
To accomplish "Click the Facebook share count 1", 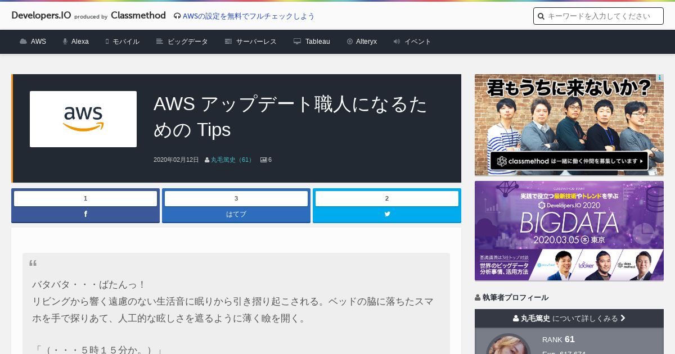I will pos(85,198).
